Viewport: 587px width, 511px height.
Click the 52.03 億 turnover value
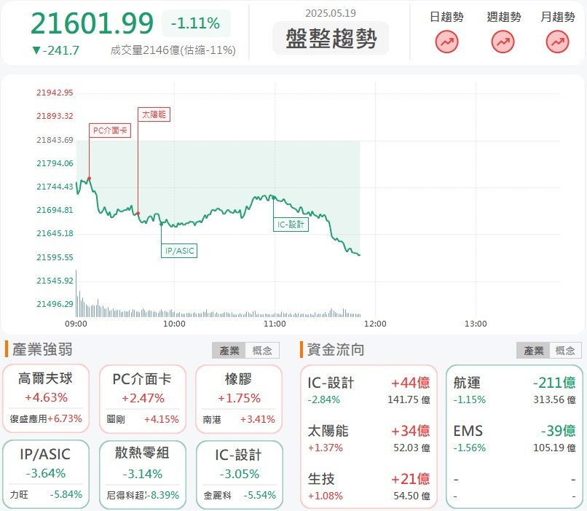click(411, 448)
